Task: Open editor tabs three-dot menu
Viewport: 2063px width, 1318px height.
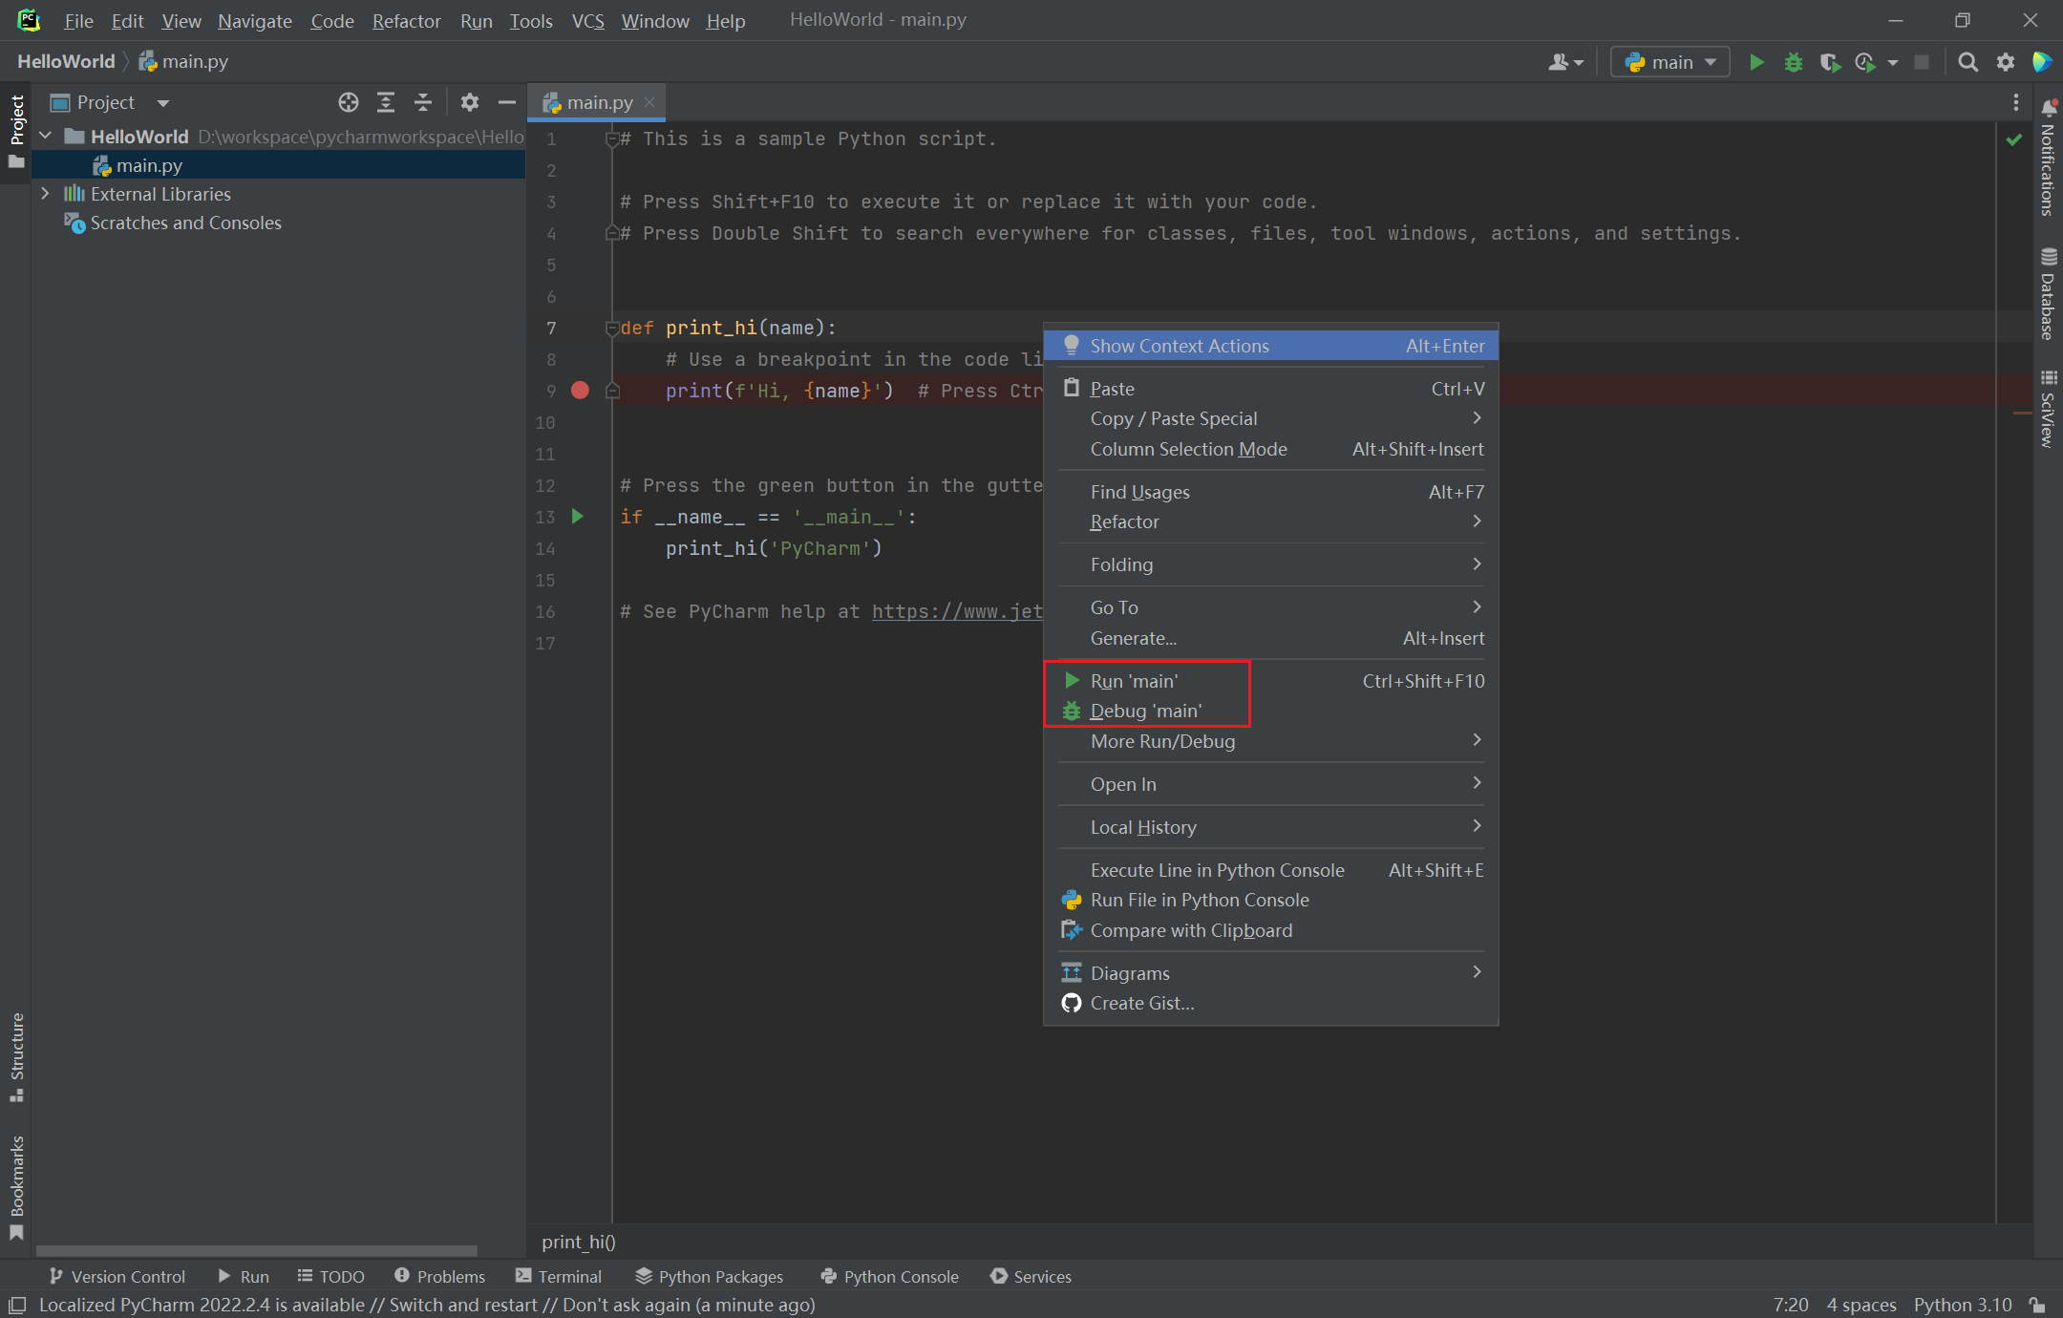Action: [2015, 102]
